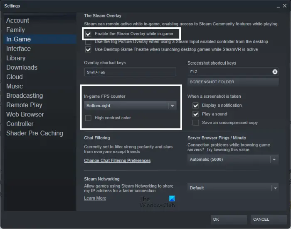Click the CANCEL button
This screenshot has height=229, width=291.
tap(269, 219)
